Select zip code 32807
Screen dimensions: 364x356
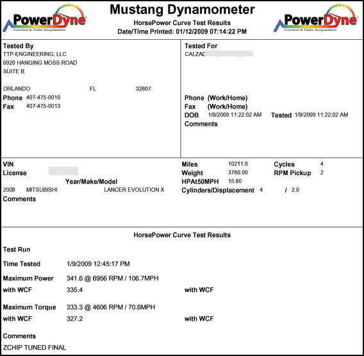point(144,89)
